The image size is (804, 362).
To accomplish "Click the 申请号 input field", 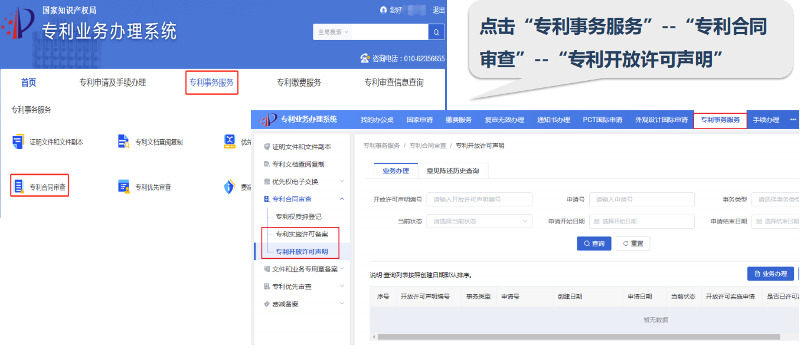I will pyautogui.click(x=642, y=199).
